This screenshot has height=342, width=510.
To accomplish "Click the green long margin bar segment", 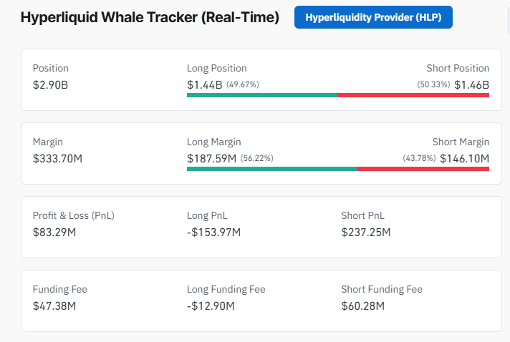I will coord(271,168).
